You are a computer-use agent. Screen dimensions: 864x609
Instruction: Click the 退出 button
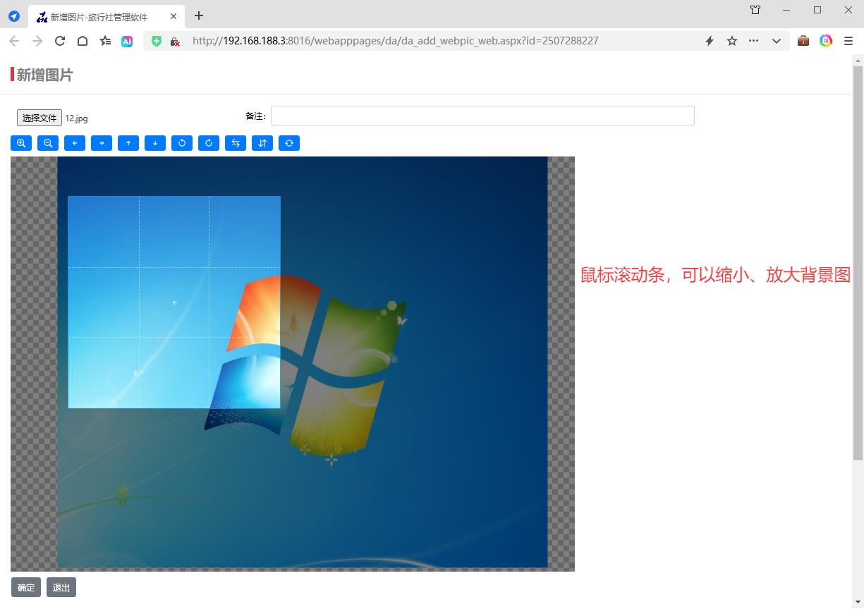point(61,587)
